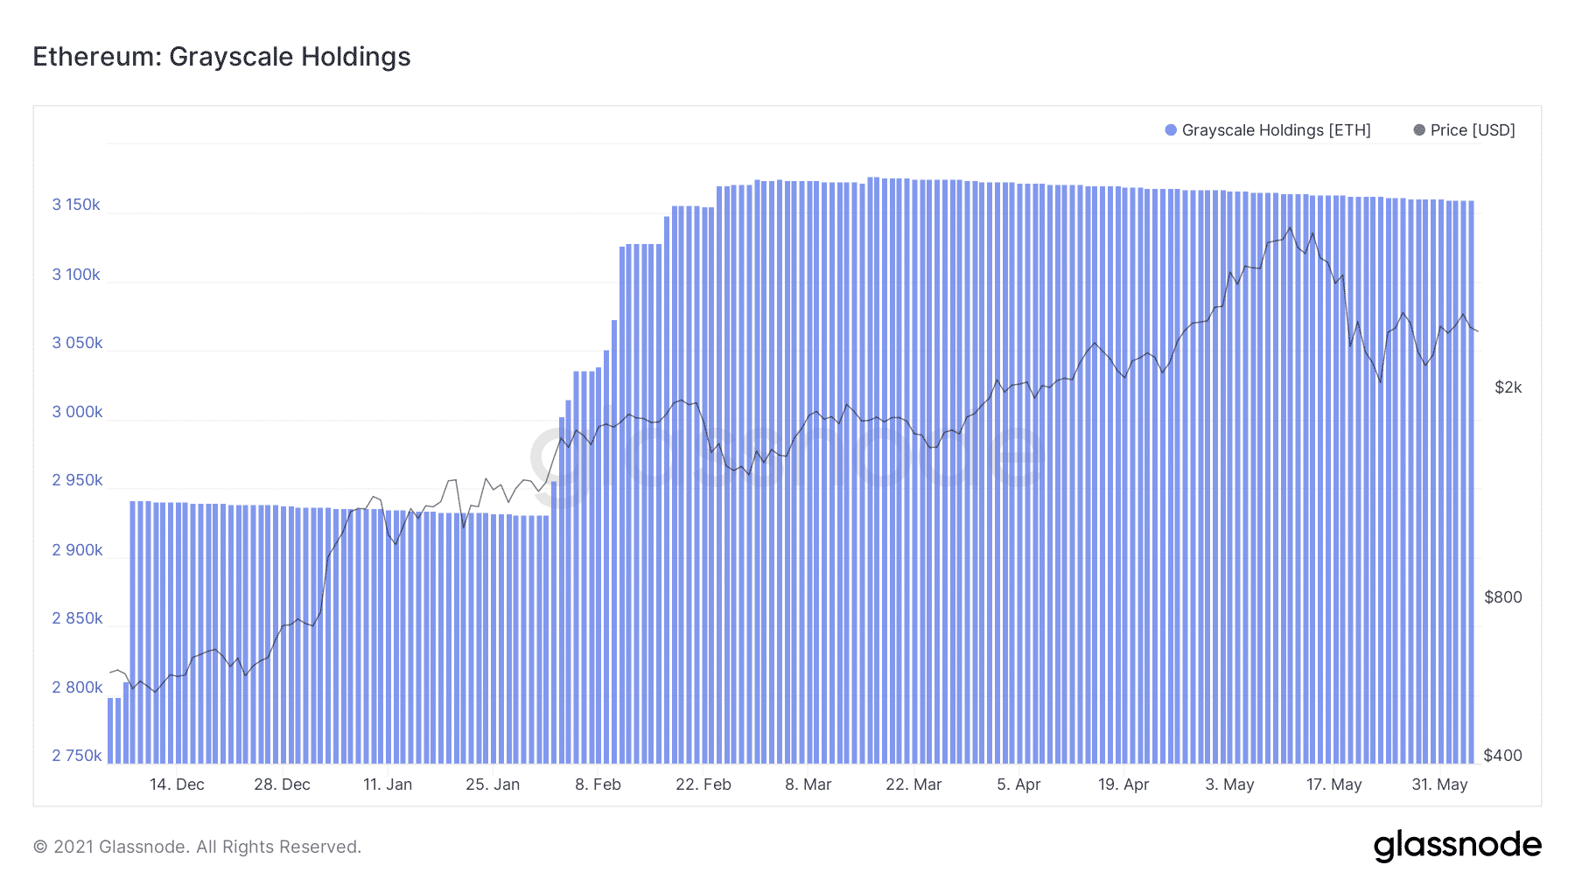Click the 3 150k y-axis label

76,205
